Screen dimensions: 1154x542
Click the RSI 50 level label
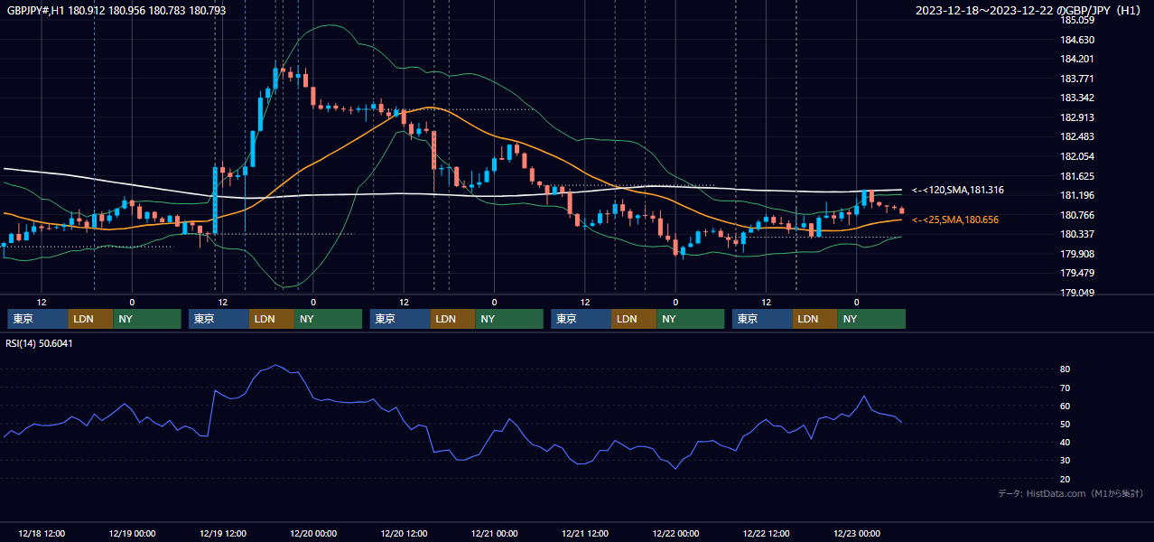point(1065,424)
